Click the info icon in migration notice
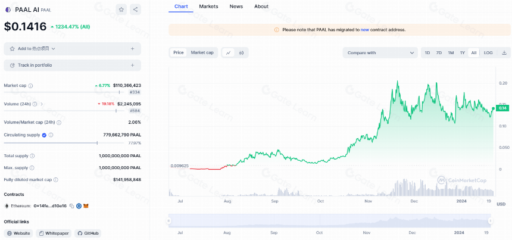 click(277, 30)
